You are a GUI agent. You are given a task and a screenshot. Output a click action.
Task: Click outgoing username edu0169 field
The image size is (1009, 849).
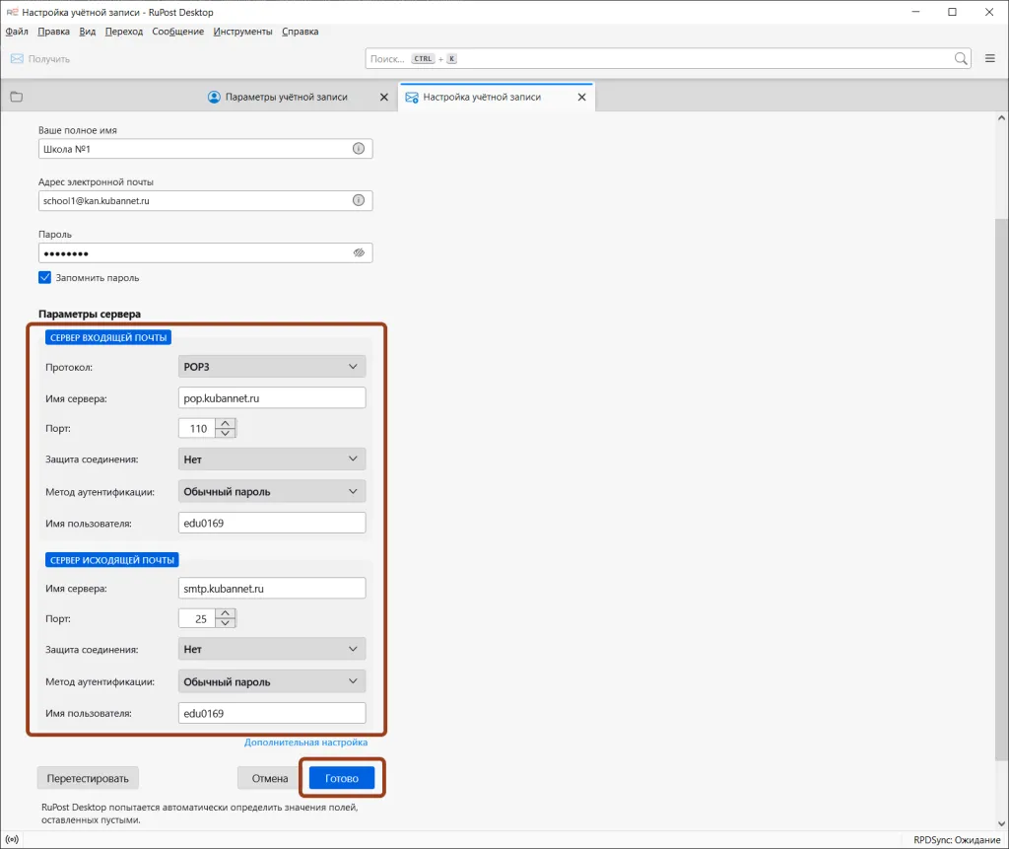pyautogui.click(x=272, y=713)
